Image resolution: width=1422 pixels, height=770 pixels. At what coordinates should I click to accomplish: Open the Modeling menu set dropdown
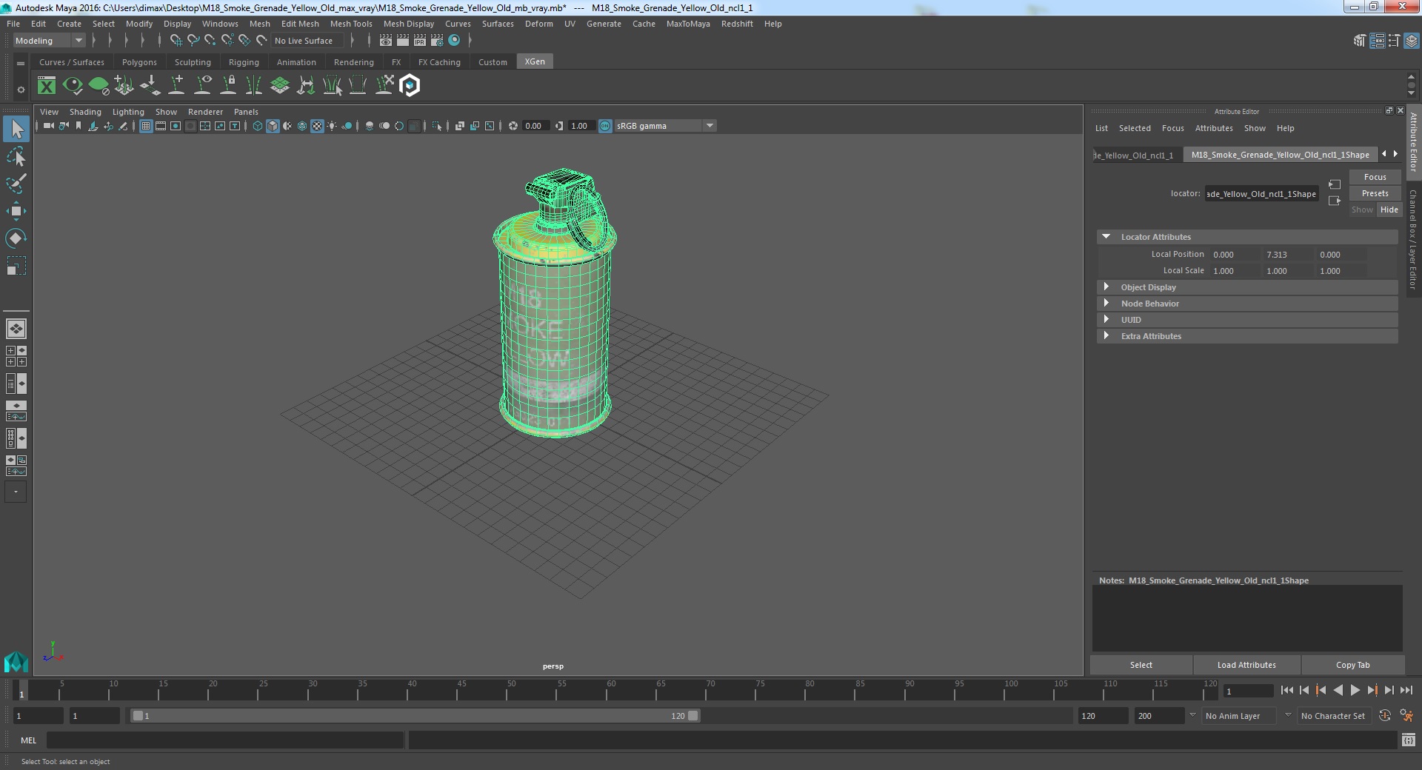(49, 41)
